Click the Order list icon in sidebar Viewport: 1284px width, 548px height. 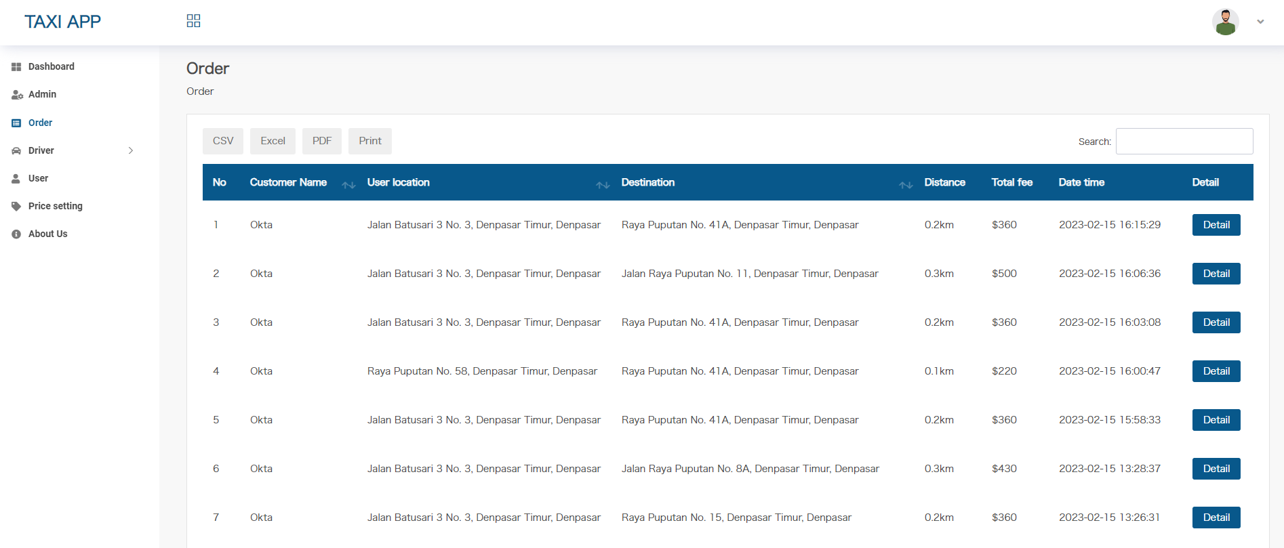(16, 123)
